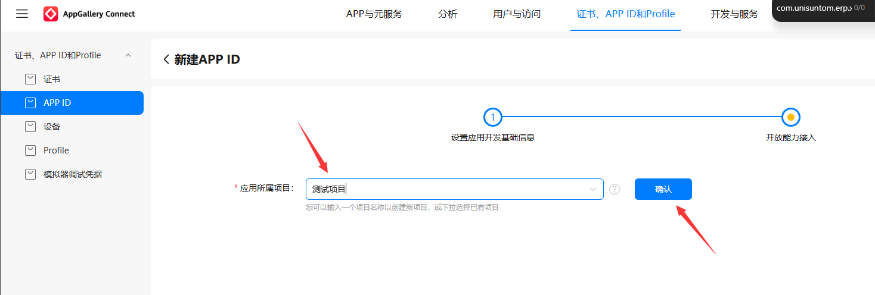Select the 开放能力接入 step circle

[x=791, y=117]
